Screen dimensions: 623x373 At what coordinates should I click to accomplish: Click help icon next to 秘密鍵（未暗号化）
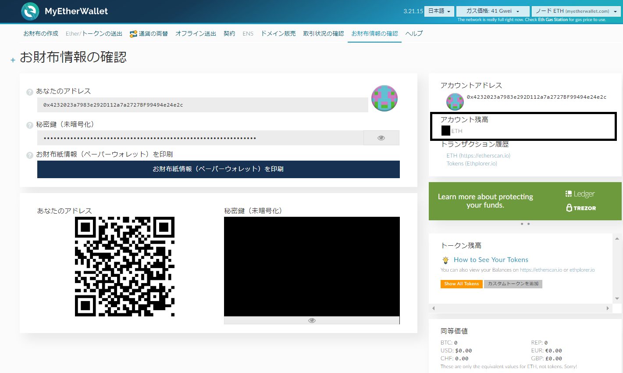pyautogui.click(x=30, y=126)
